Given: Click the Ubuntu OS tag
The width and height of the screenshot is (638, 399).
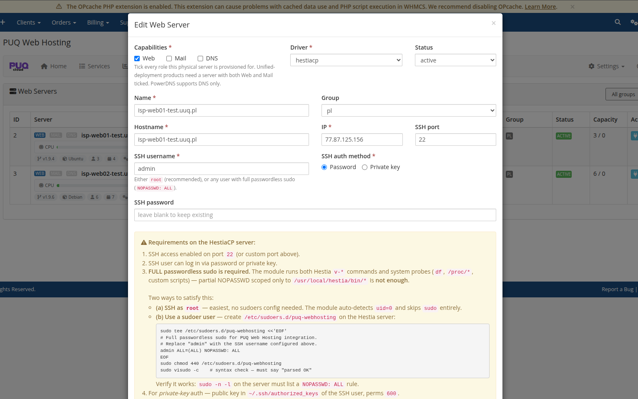Looking at the screenshot, I should (73, 159).
